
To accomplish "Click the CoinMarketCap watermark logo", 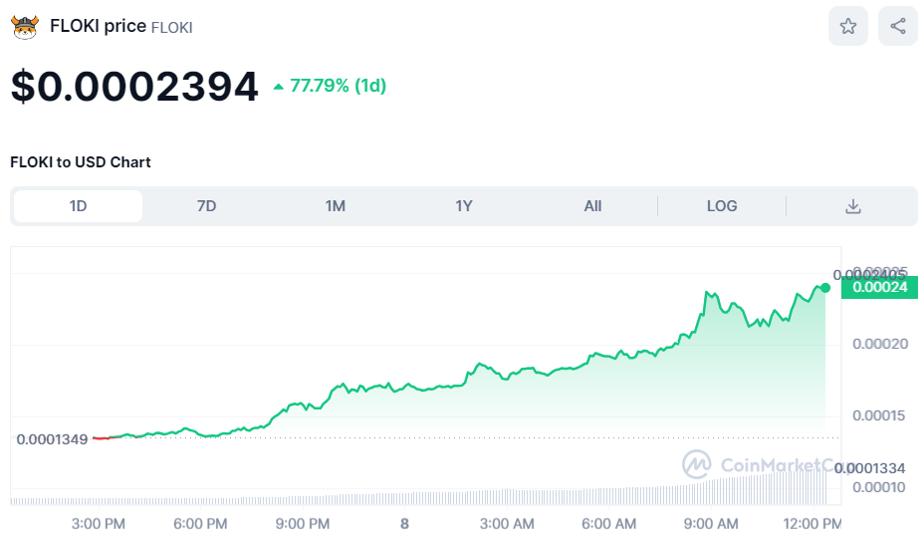I will (x=695, y=463).
